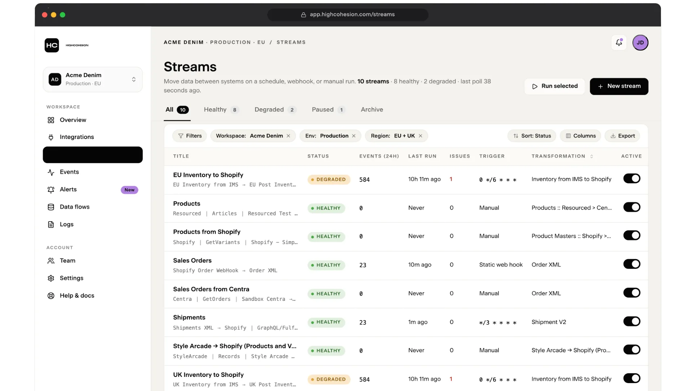Toggle the EU Inventory to Shopify stream off

pos(632,178)
